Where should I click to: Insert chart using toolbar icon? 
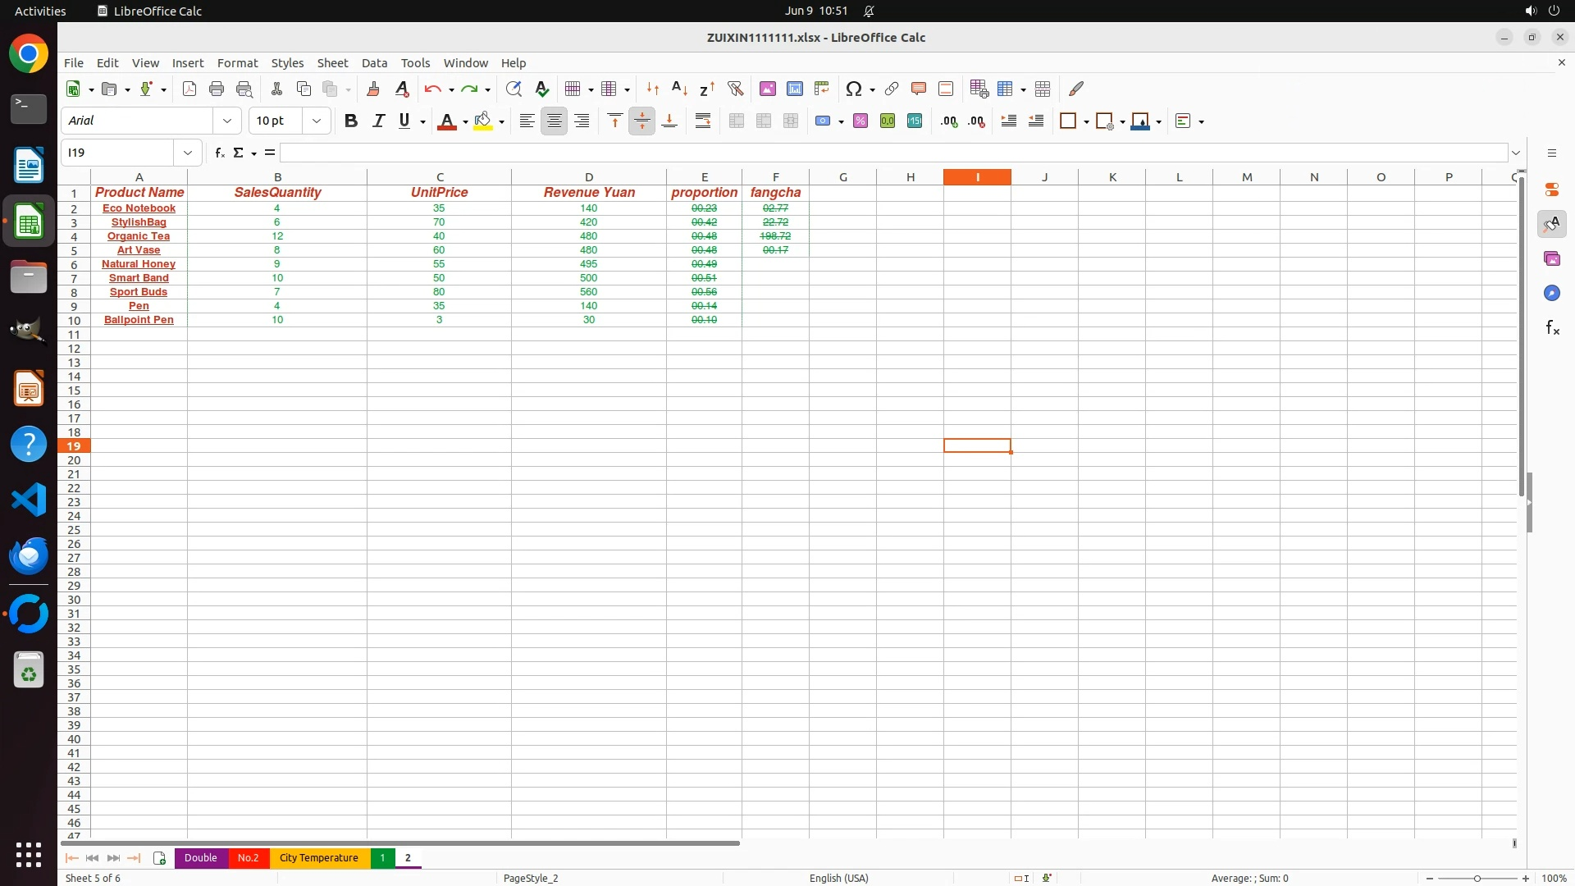(x=794, y=89)
